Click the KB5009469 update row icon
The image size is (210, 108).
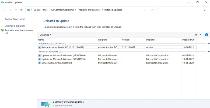click(x=40, y=55)
